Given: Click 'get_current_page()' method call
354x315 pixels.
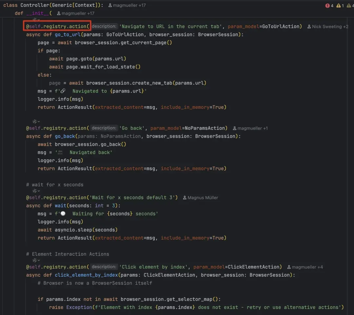Looking at the screenshot, I should click(x=146, y=43).
